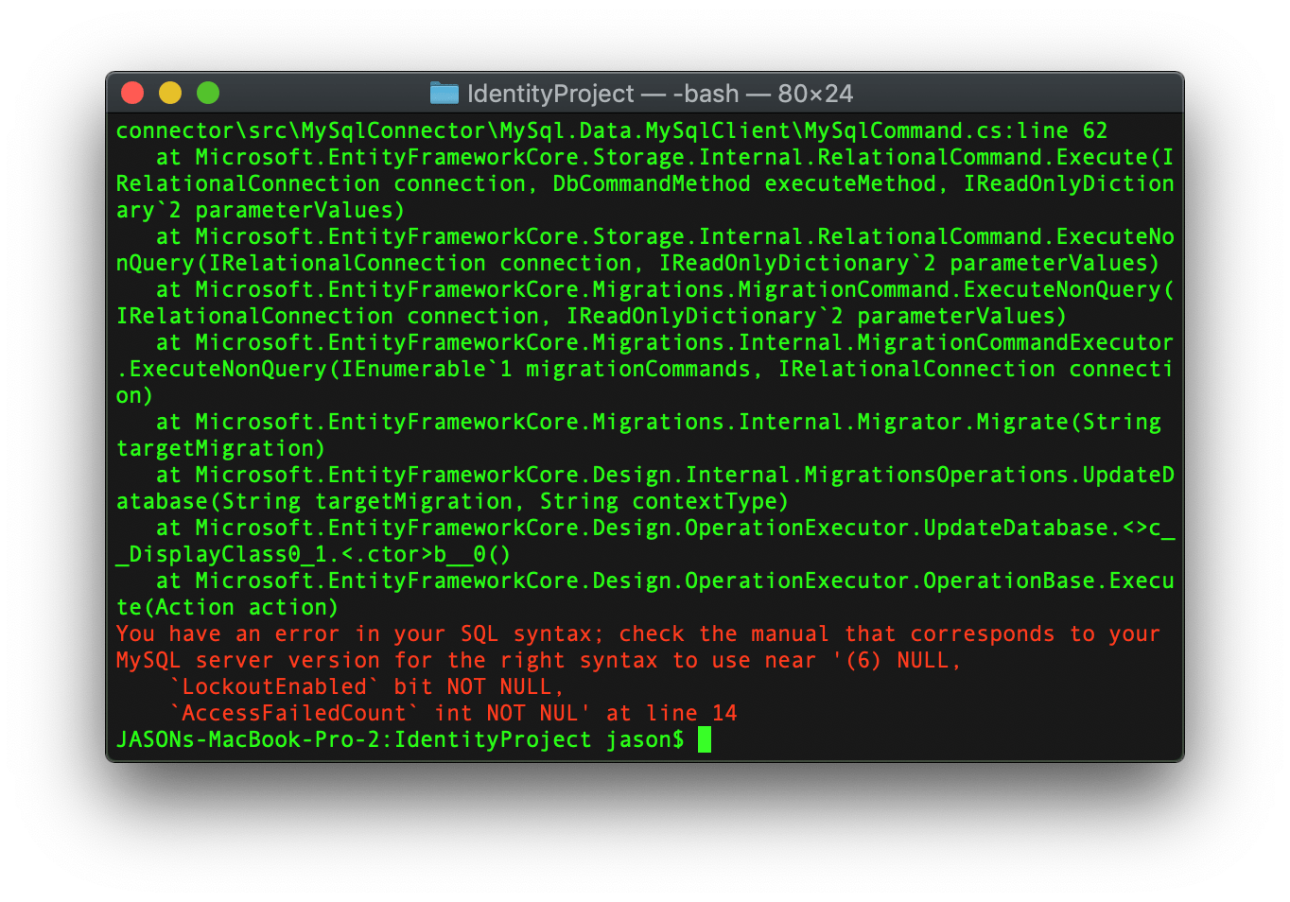Click the red text '`LockoutEnabled` bit NOT NULL,'

367,686
